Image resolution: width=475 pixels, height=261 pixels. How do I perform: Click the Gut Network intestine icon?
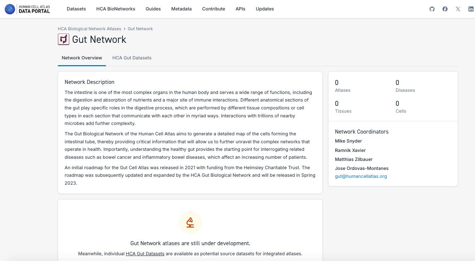coord(64,39)
